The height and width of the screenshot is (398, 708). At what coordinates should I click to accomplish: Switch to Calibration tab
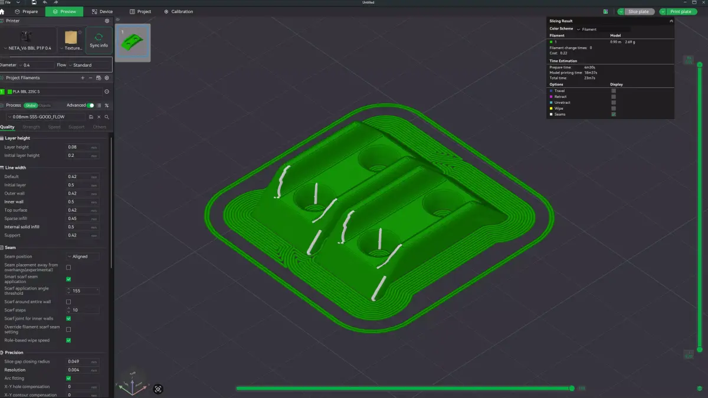[178, 11]
